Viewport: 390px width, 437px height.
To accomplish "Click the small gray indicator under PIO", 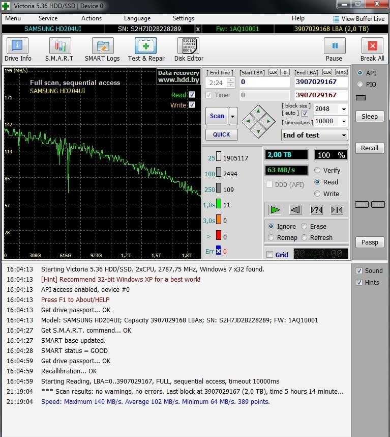I will pyautogui.click(x=361, y=98).
